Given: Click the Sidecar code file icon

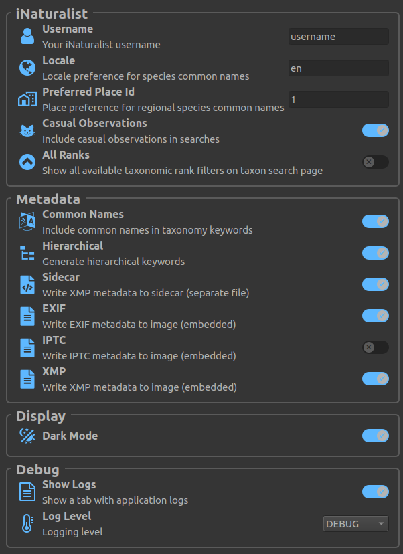Looking at the screenshot, I should pyautogui.click(x=27, y=284).
